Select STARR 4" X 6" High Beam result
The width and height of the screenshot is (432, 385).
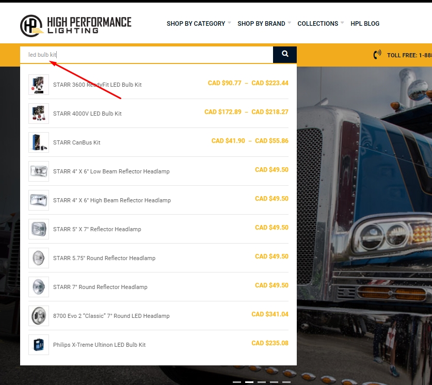pos(111,200)
